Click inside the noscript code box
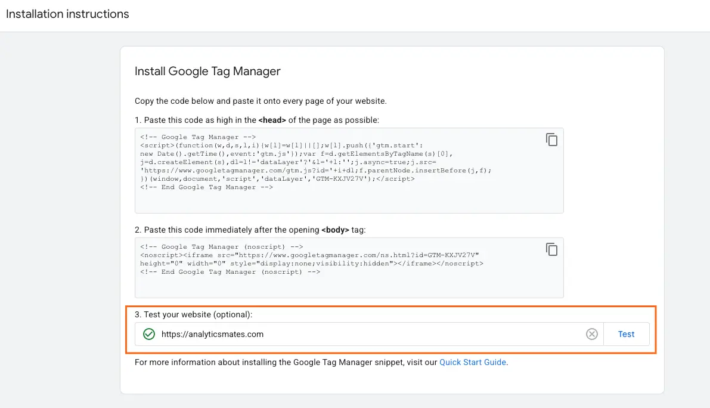This screenshot has height=408, width=710. (x=349, y=268)
